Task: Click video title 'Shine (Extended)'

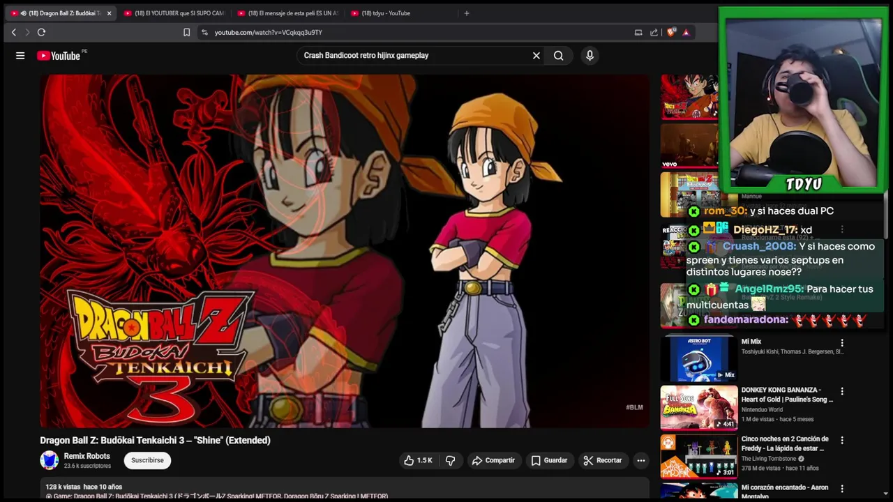Action: tap(155, 440)
